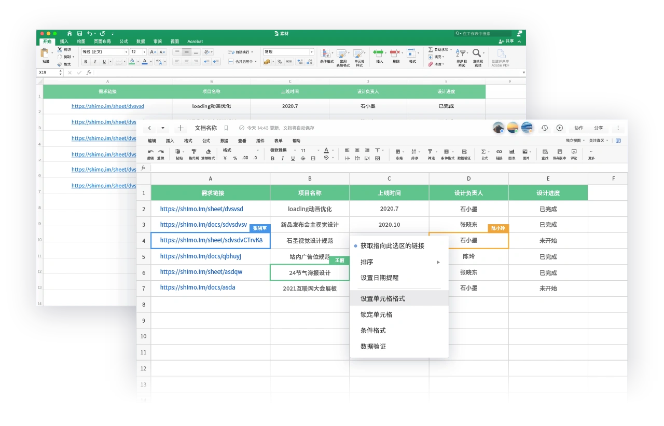The height and width of the screenshot is (426, 664).
Task: Click the 链接 insert link icon
Action: click(x=499, y=152)
